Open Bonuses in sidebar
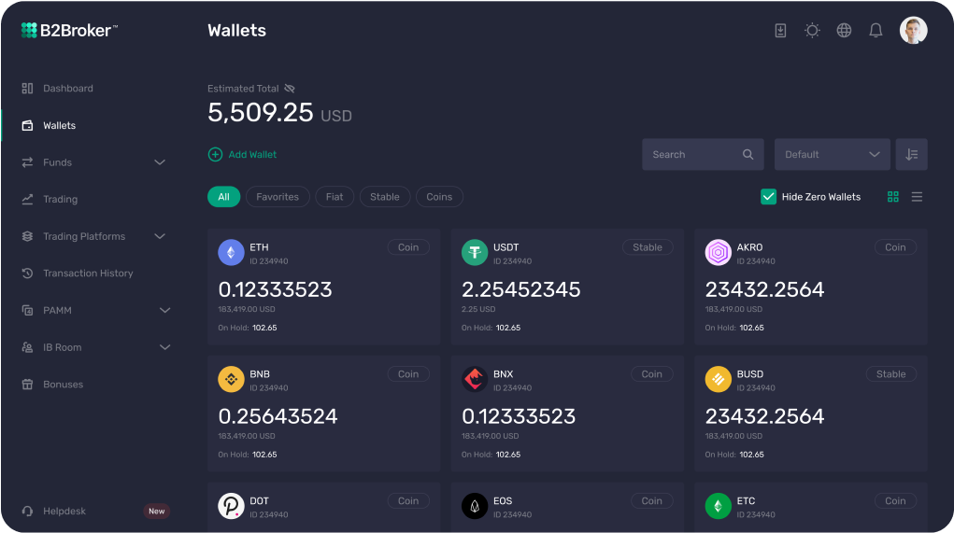 [64, 385]
